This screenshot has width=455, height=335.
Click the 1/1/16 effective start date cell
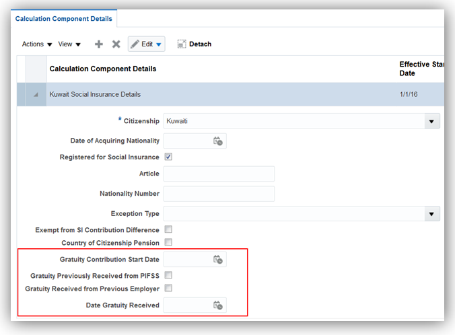(x=409, y=95)
